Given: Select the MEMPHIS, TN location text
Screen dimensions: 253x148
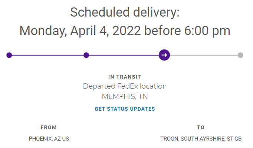Looking at the screenshot, I should (x=125, y=97).
